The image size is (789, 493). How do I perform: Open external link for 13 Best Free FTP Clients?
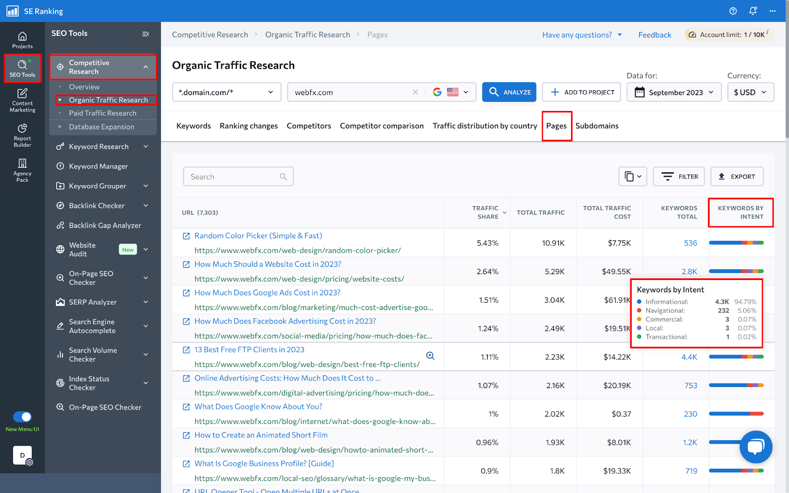[186, 350]
